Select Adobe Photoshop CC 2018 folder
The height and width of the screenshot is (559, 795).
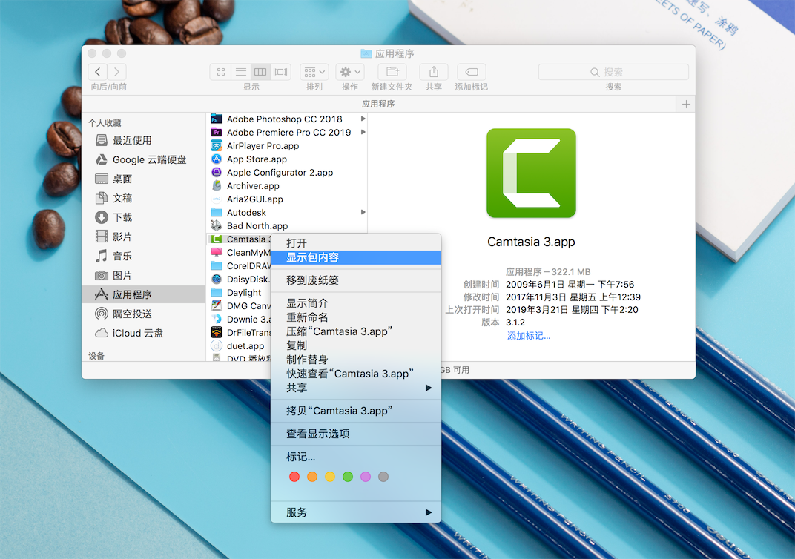tap(288, 119)
